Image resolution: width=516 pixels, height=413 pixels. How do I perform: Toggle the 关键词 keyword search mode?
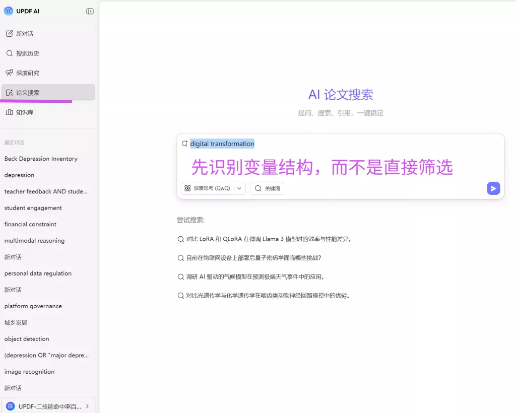[267, 188]
